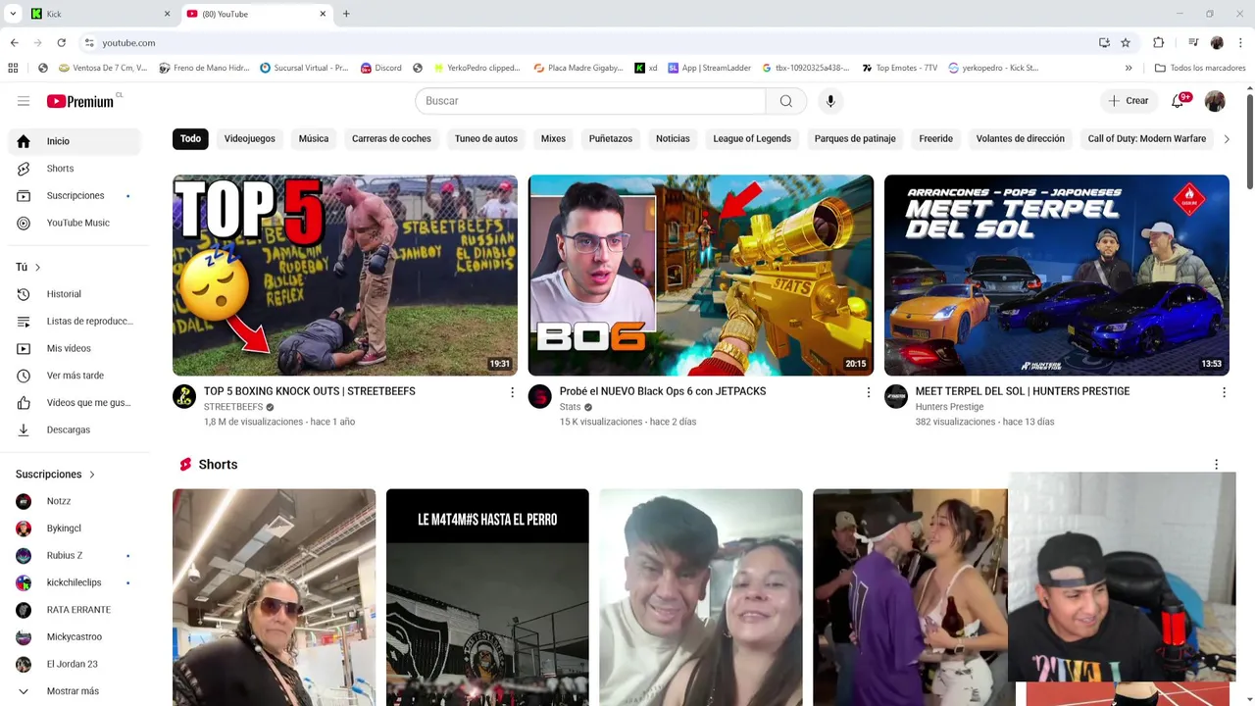Expand subscriptions with Mostrar más
This screenshot has width=1255, height=706.
pos(75,691)
